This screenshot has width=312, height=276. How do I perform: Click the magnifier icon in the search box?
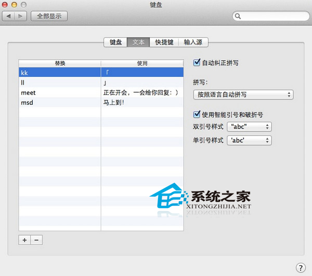tap(238, 16)
